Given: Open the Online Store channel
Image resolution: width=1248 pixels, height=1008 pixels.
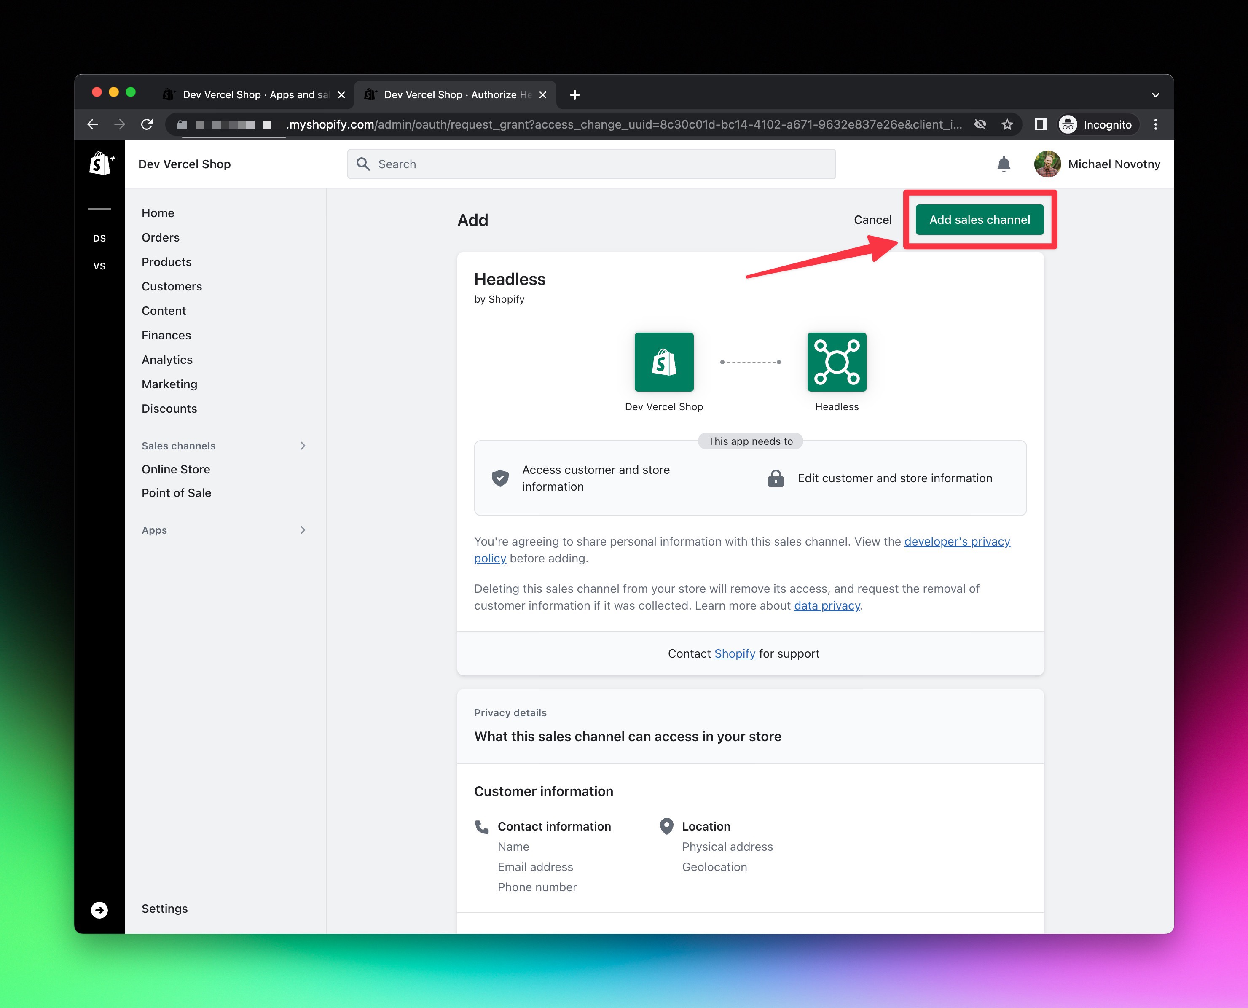Looking at the screenshot, I should click(176, 469).
